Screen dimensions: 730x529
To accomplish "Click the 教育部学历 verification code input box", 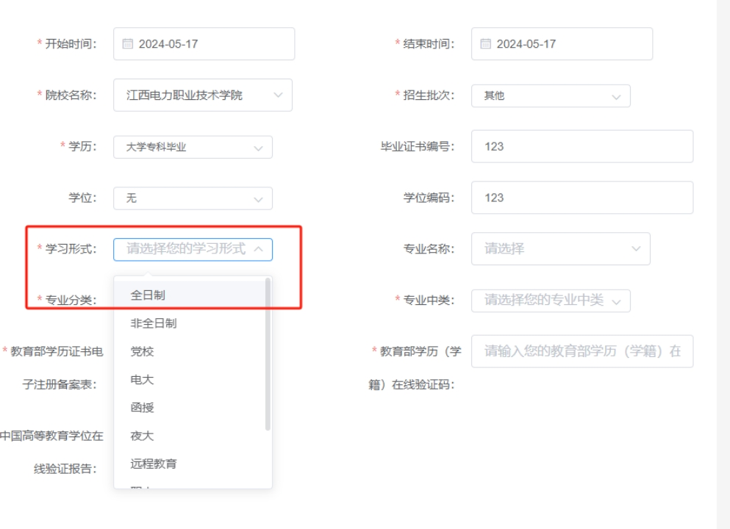I will tap(581, 350).
